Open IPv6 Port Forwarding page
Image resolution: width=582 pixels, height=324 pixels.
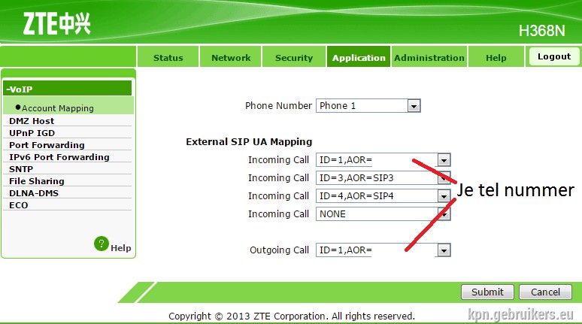(x=59, y=157)
